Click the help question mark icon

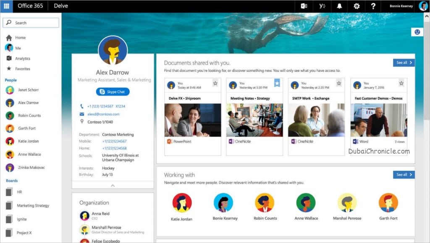(373, 6)
